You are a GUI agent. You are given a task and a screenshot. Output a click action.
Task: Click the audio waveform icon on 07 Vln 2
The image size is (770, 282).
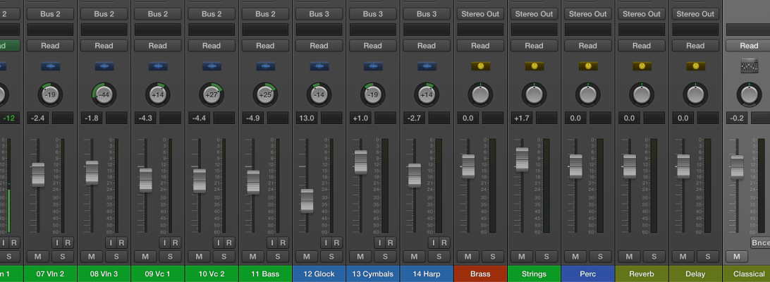50,66
